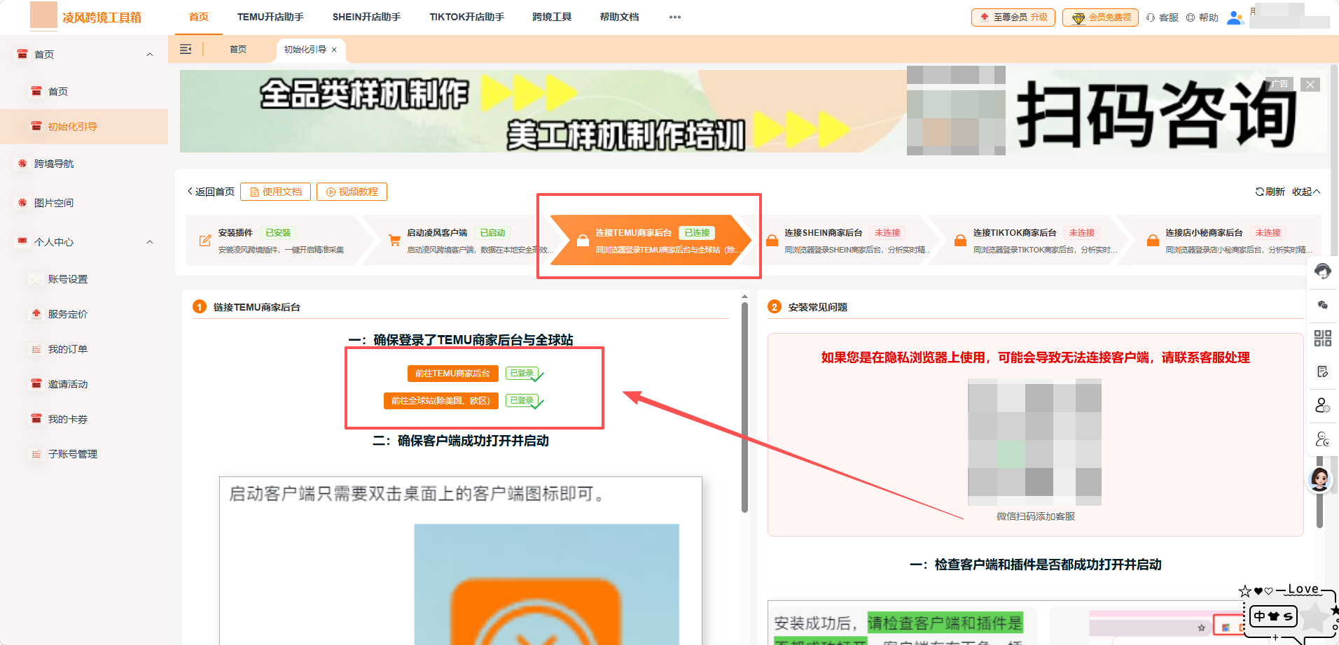Click the cart icon of 启动凌风客户端
Screen dimensions: 1339x645
pyautogui.click(x=394, y=241)
